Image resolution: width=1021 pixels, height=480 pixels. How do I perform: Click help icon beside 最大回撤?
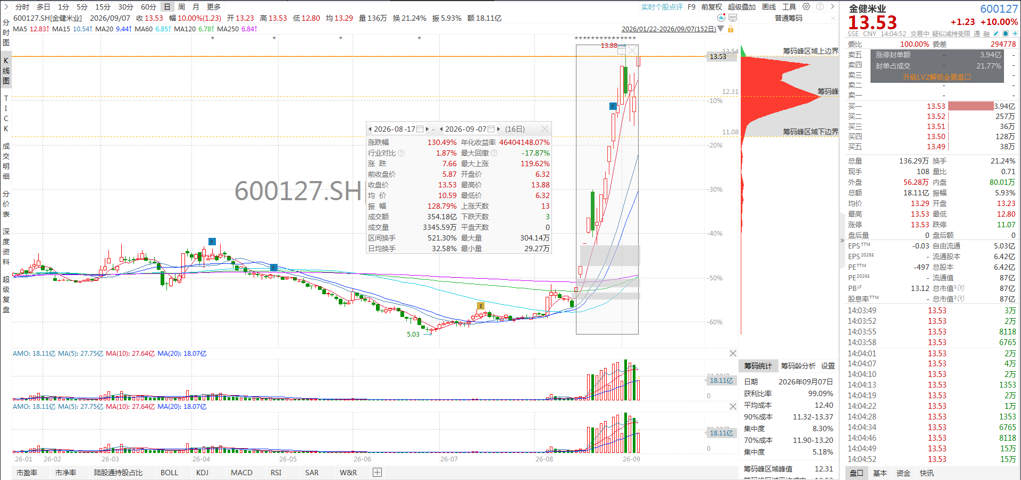click(494, 153)
